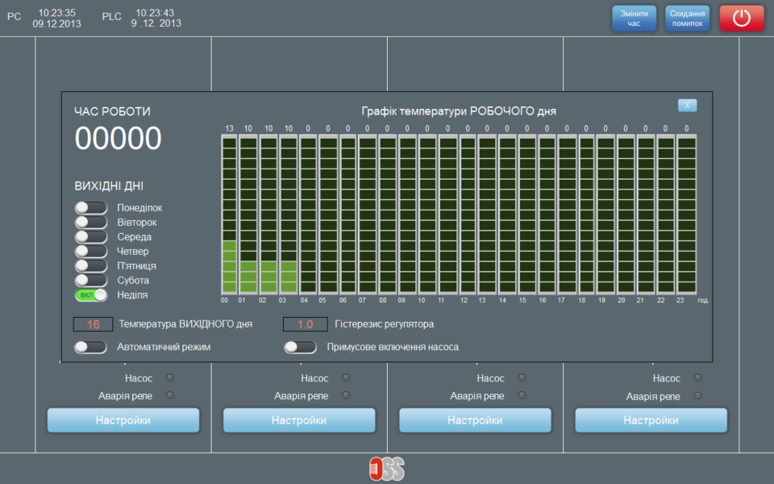Enable Автоматичний режим switch
This screenshot has width=774, height=484.
(91, 347)
